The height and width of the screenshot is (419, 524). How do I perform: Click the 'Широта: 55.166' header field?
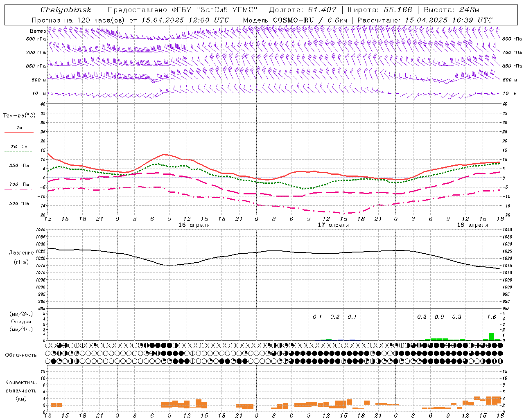coord(379,10)
